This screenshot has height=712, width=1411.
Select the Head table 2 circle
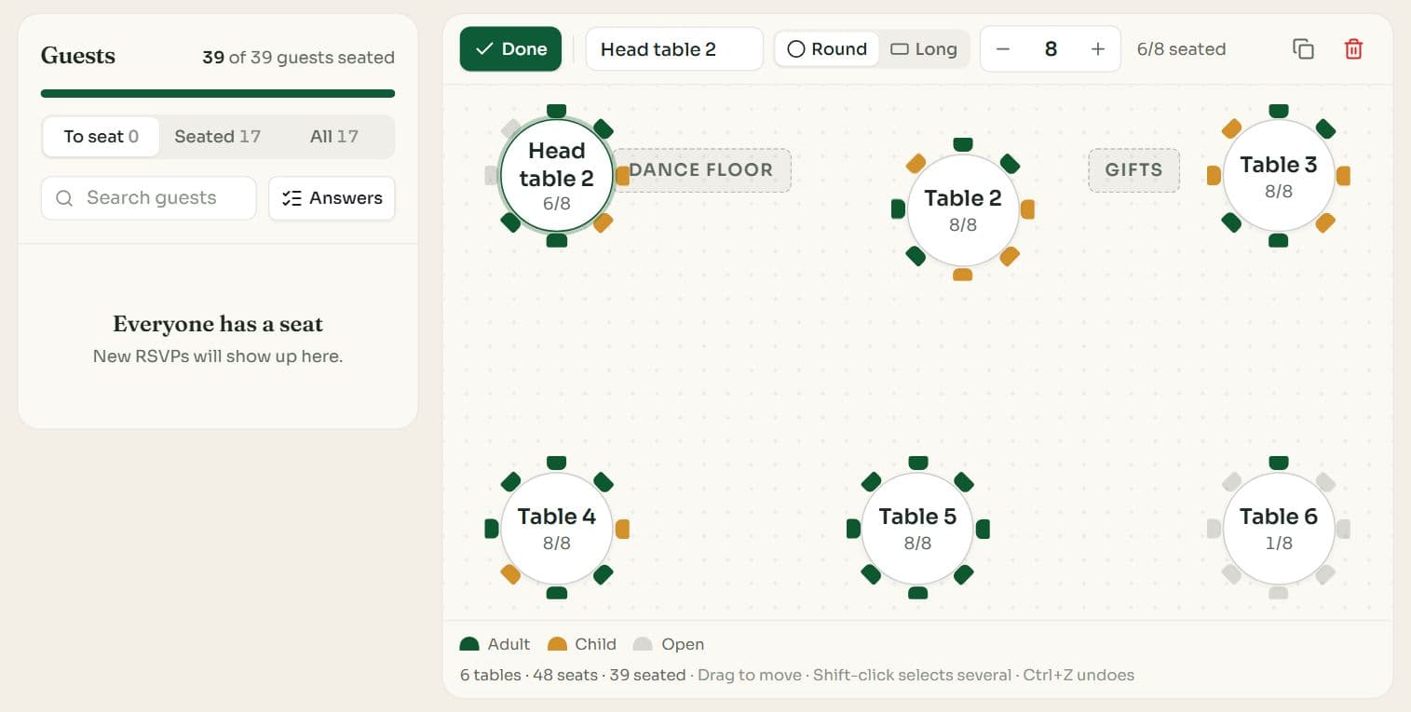556,175
